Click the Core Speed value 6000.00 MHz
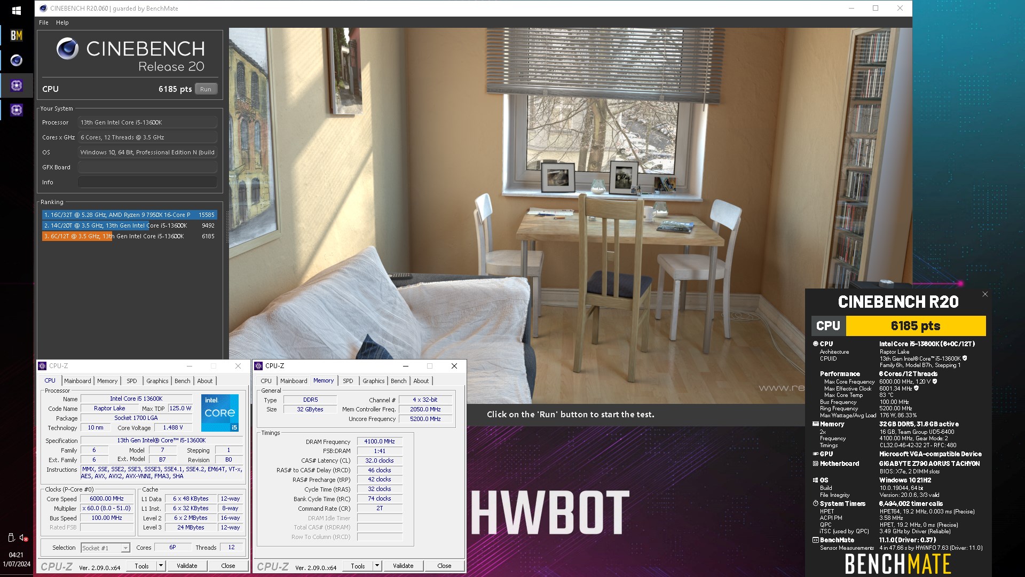The width and height of the screenshot is (1025, 577). point(107,498)
